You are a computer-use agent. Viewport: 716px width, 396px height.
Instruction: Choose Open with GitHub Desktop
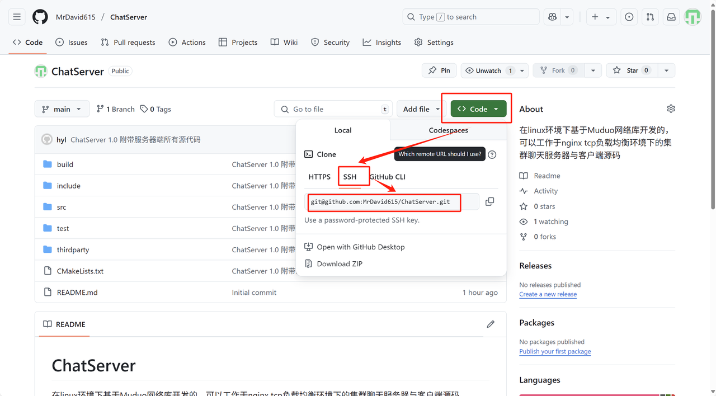[x=355, y=247]
